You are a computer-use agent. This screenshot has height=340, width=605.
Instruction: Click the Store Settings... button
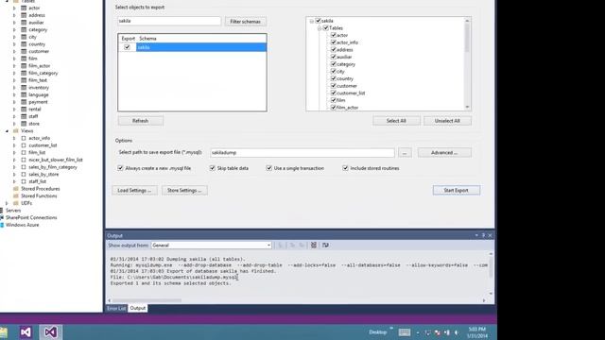pyautogui.click(x=184, y=191)
